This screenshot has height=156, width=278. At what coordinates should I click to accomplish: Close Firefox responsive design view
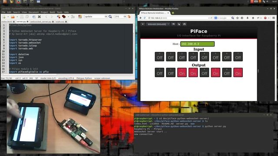[143, 24]
